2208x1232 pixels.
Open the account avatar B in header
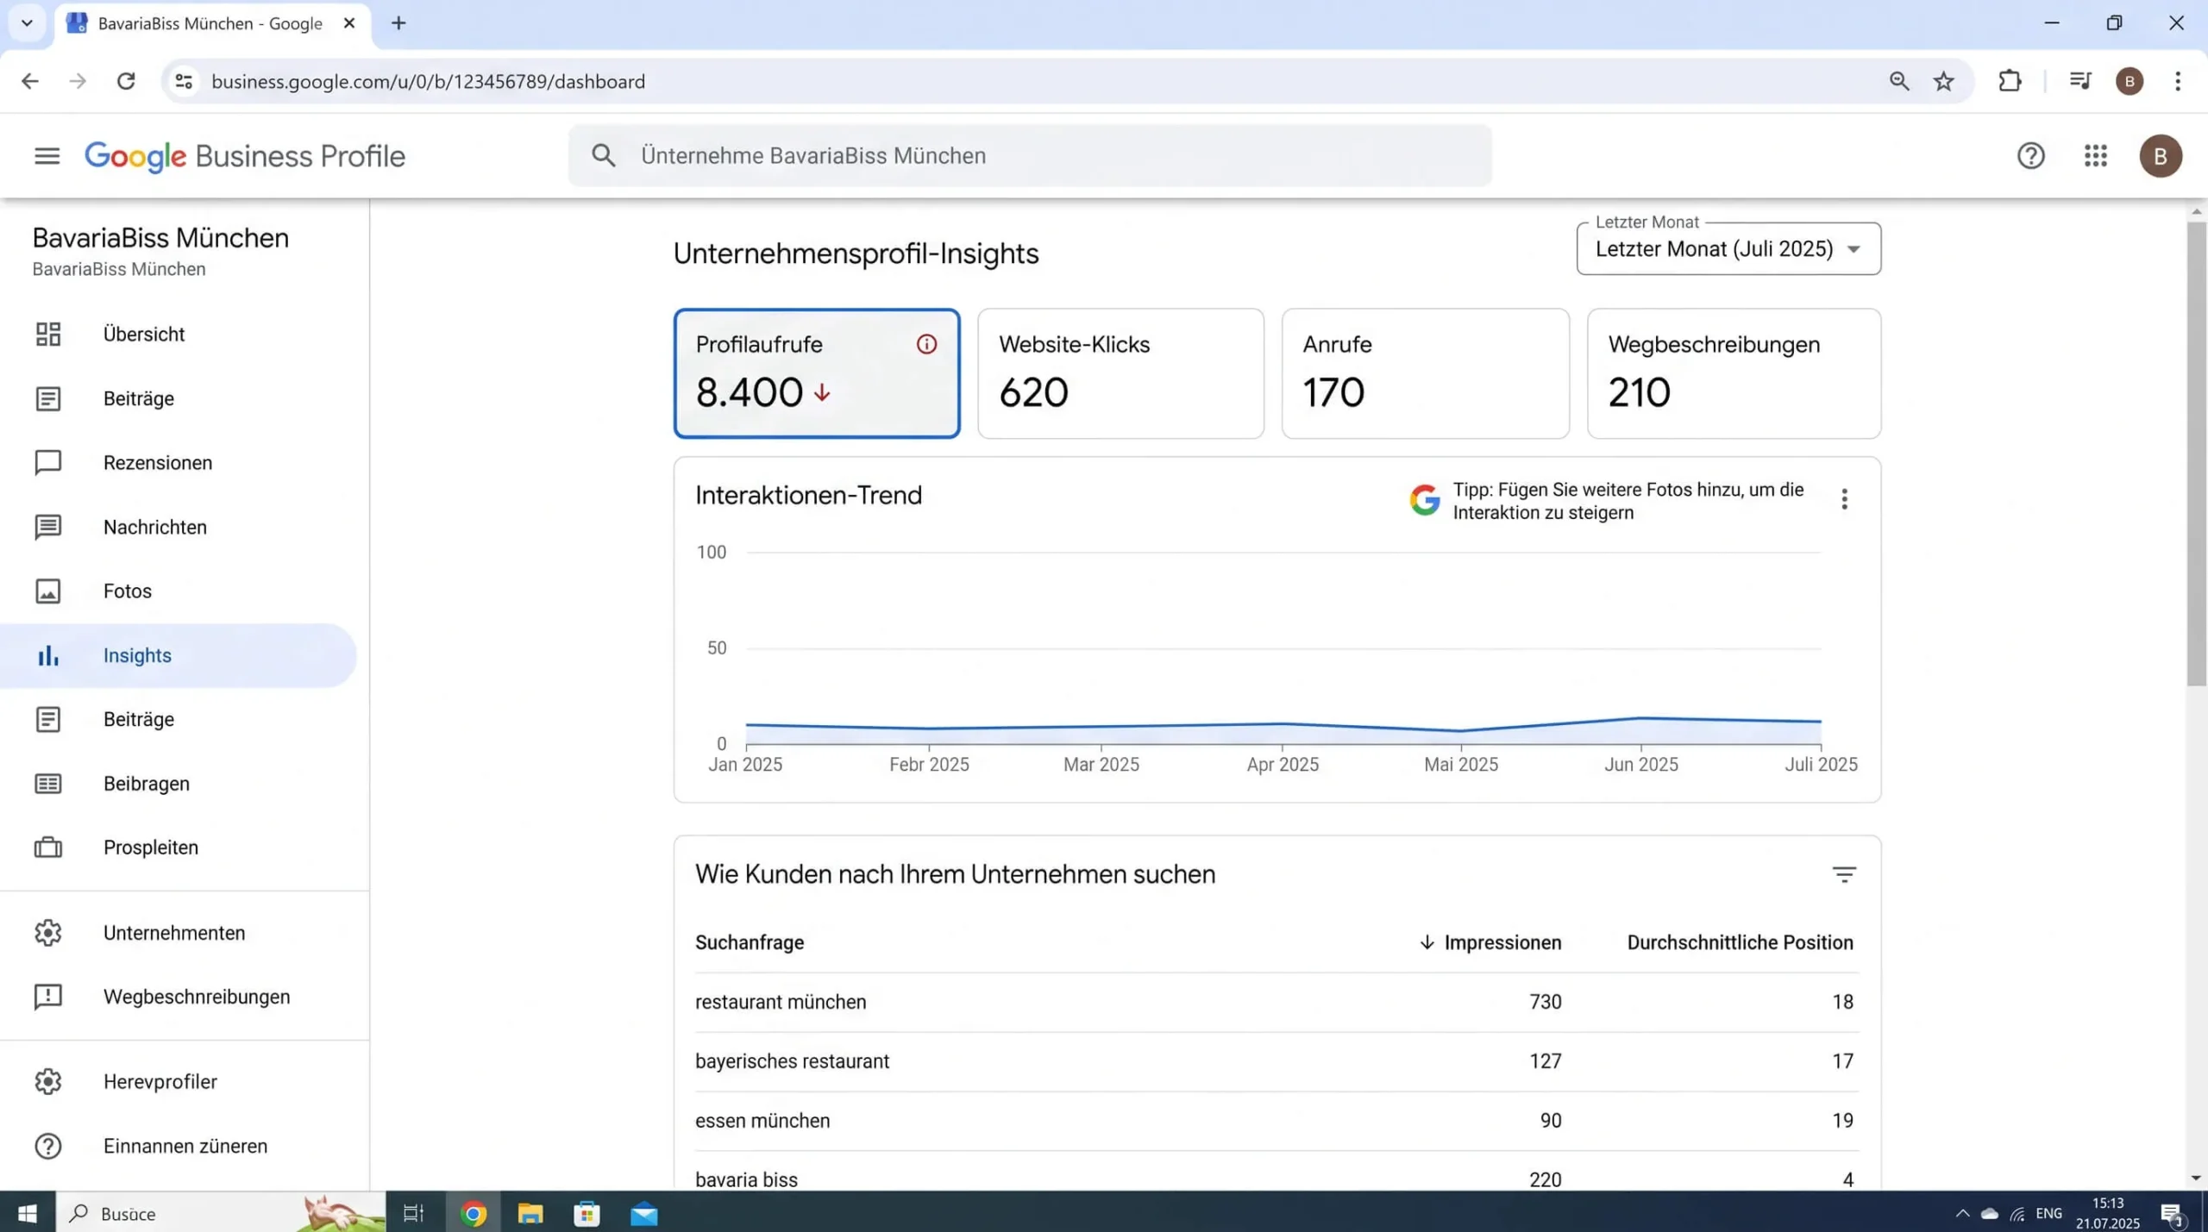[2160, 156]
